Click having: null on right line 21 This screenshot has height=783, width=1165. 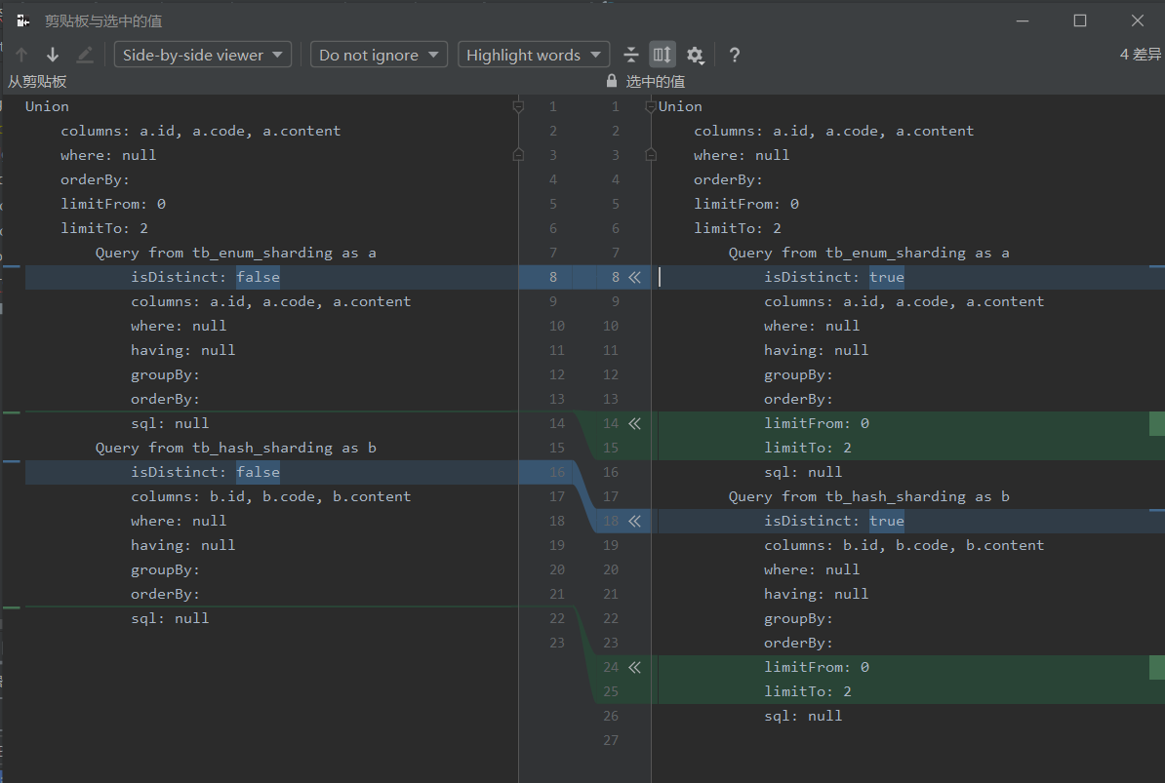click(x=816, y=594)
